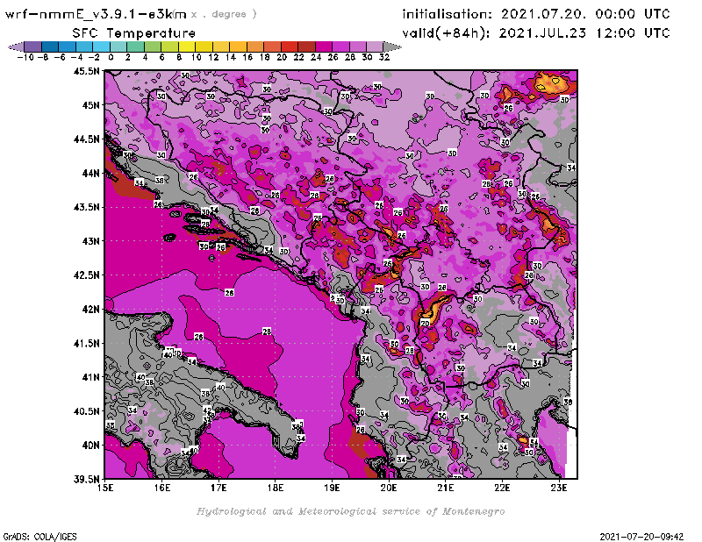Click the latitude axis label '45N'
702x542 pixels.
coord(90,105)
